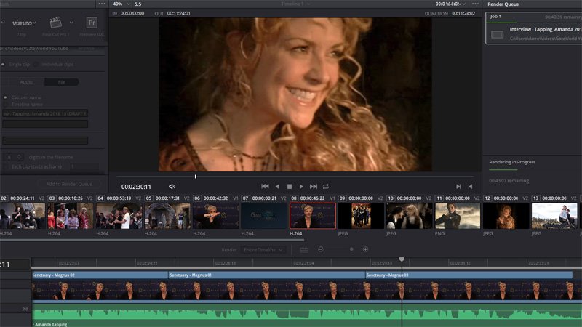Select clip 13 JPEG thumbnail
Image resolution: width=582 pixels, height=327 pixels.
(x=554, y=215)
